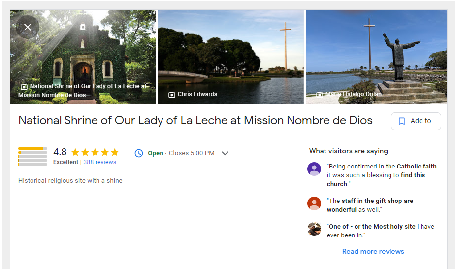The image size is (455, 269).
Task: Open the lake and tall cross photo
Action: 230,57
